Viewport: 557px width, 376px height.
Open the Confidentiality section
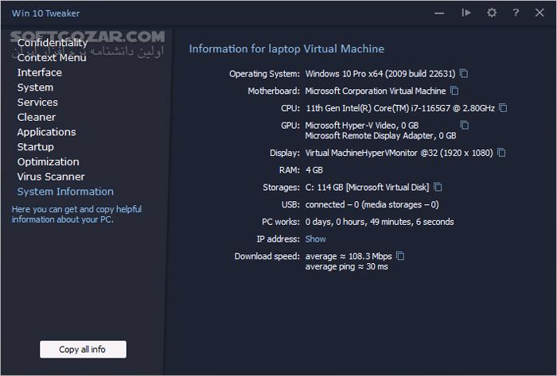[53, 43]
